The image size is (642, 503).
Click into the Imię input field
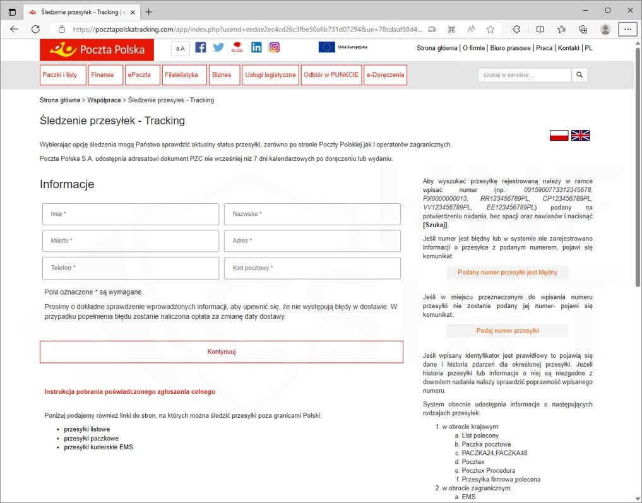click(131, 214)
